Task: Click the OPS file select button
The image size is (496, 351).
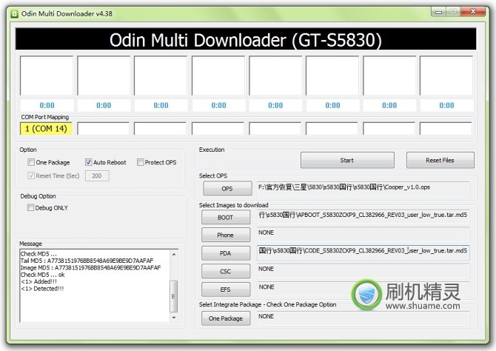Action: [x=227, y=188]
